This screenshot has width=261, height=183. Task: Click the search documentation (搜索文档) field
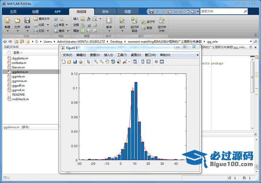click(x=224, y=11)
